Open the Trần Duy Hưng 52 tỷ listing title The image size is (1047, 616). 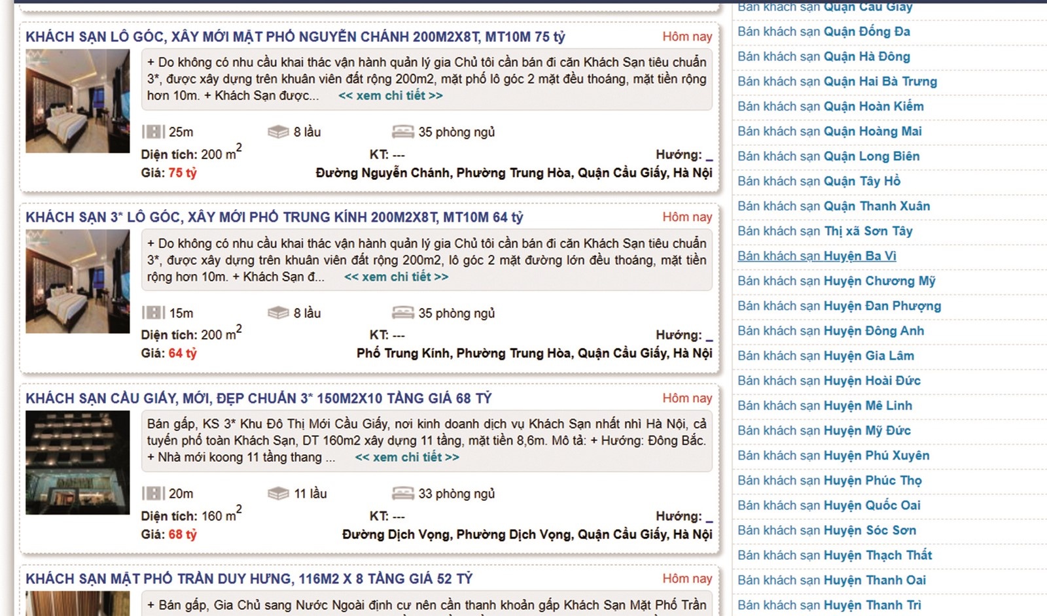pyautogui.click(x=249, y=579)
